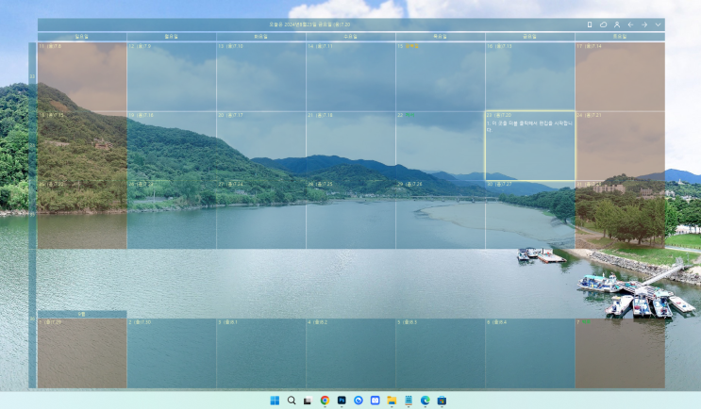This screenshot has width=701, height=409.
Task: Click the 토요일 column header
Action: point(620,37)
